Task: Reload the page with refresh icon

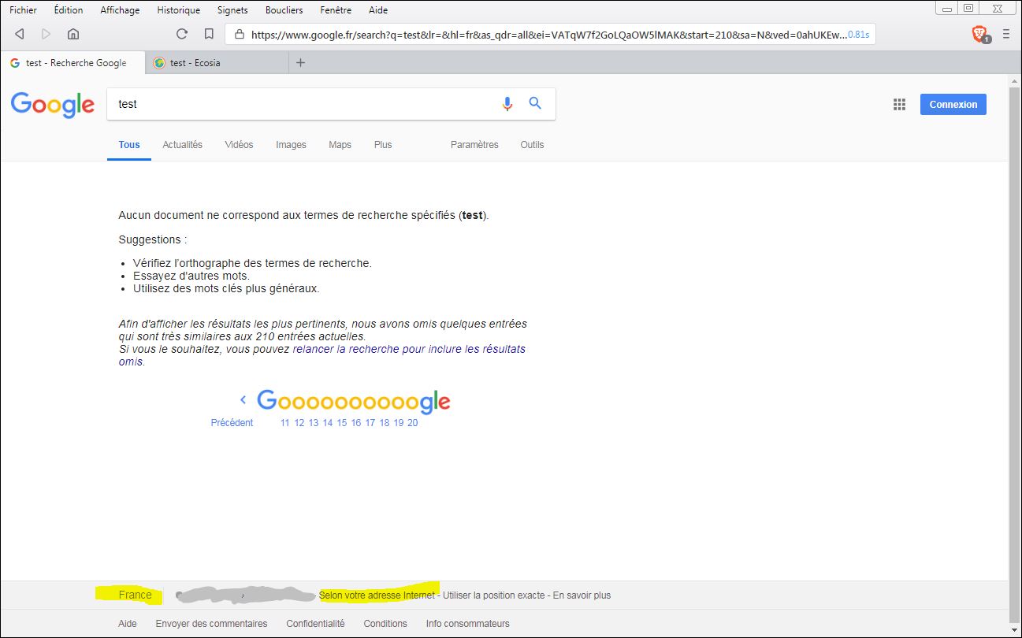Action: (x=182, y=34)
